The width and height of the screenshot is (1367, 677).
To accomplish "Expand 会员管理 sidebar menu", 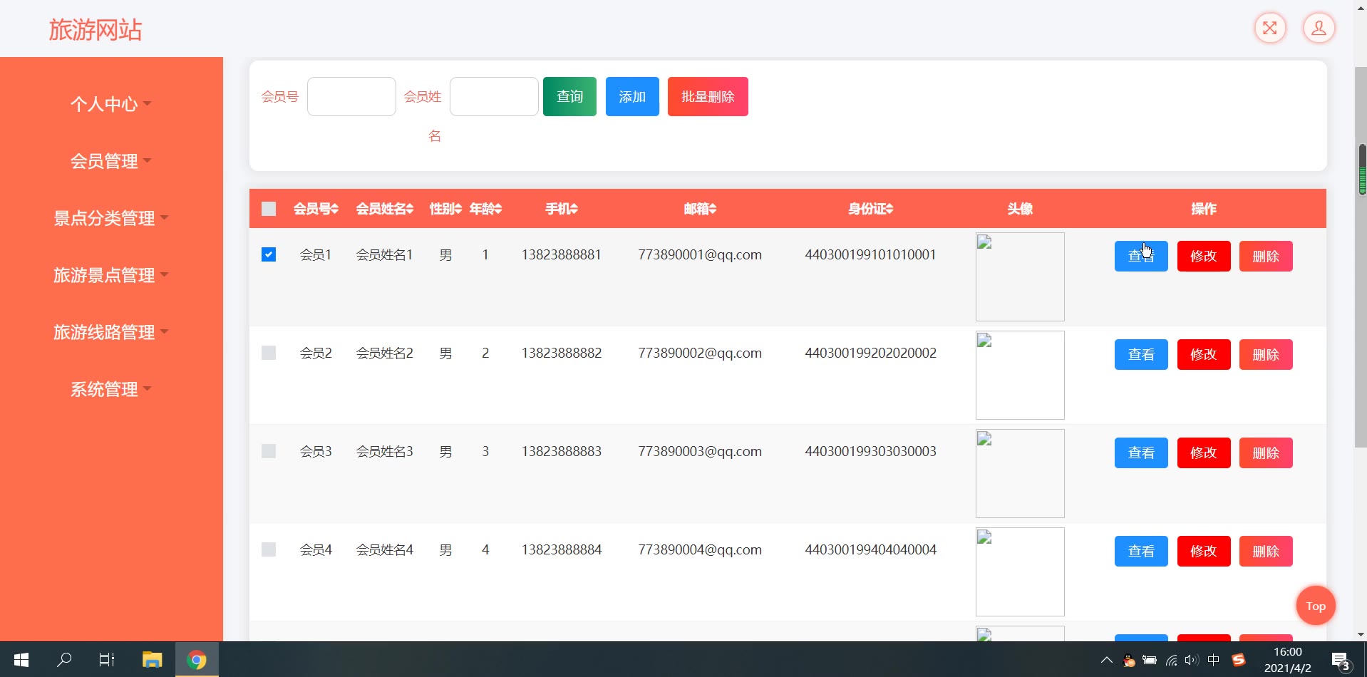I will pyautogui.click(x=110, y=161).
